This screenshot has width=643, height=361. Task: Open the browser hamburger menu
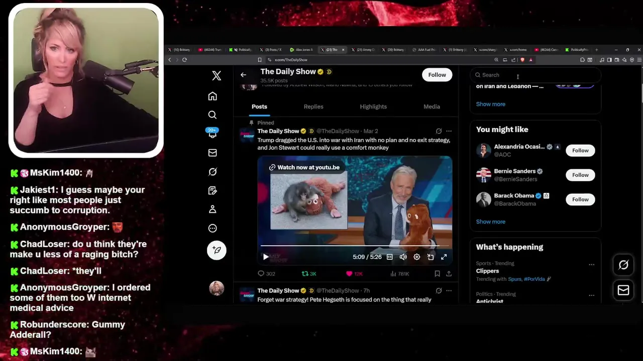[639, 60]
